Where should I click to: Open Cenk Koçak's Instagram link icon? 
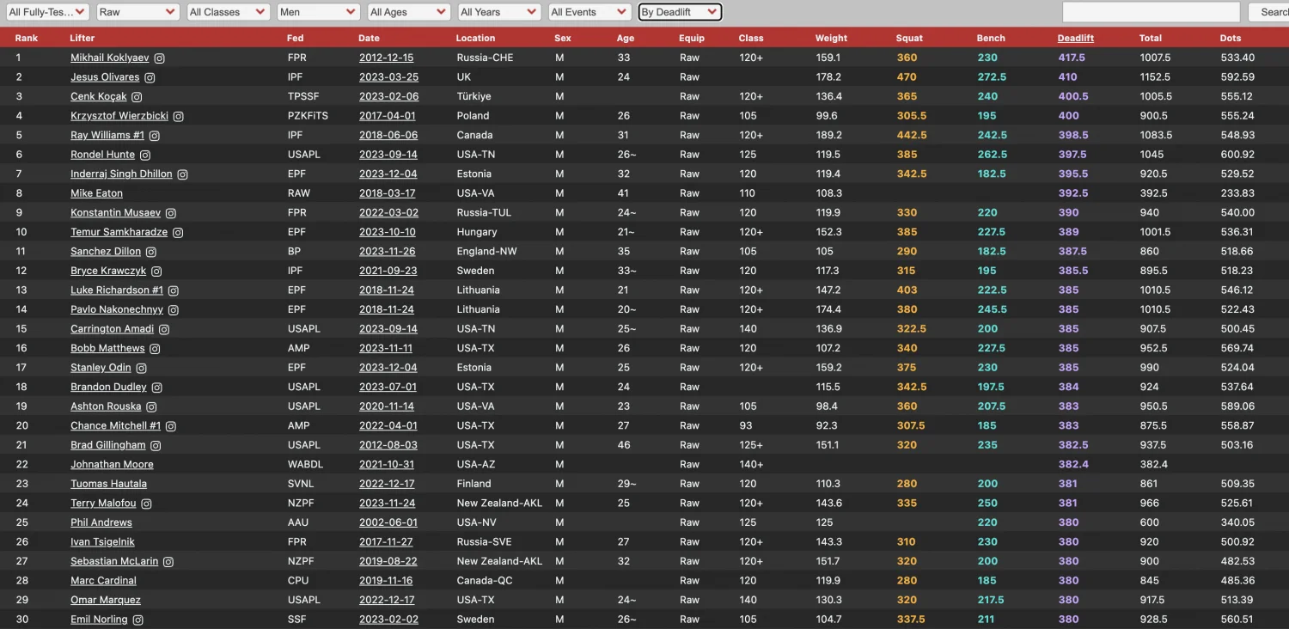pos(137,96)
